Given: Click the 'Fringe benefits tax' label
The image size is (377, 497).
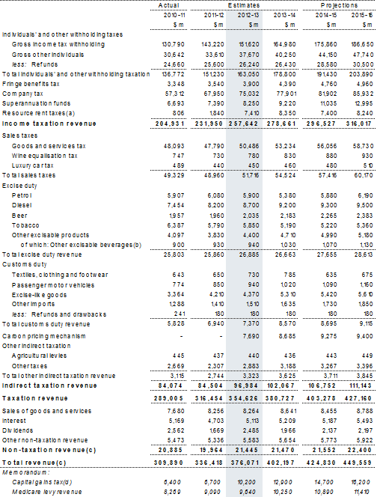Looking at the screenshot, I should coord(31,84).
